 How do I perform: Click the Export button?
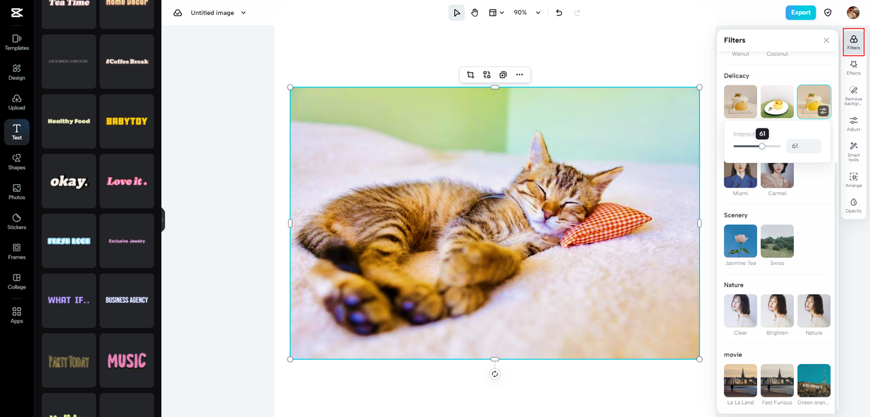tap(801, 12)
